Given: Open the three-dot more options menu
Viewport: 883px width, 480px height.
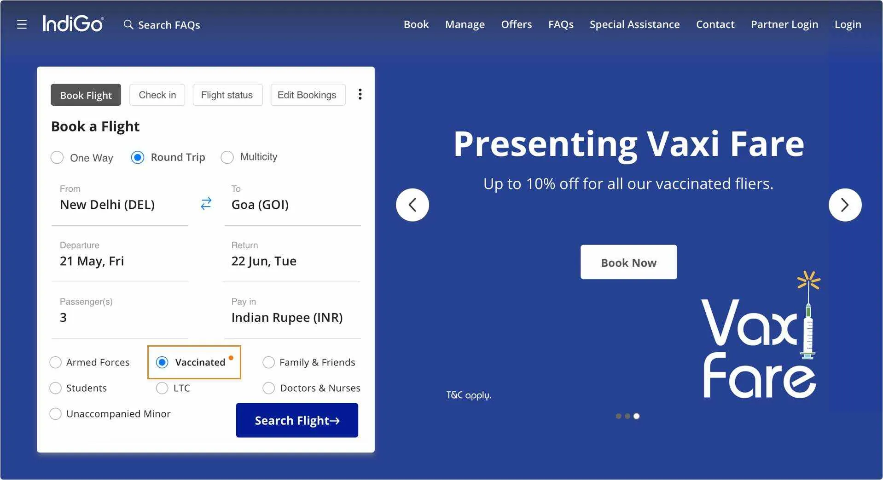Looking at the screenshot, I should (x=360, y=94).
